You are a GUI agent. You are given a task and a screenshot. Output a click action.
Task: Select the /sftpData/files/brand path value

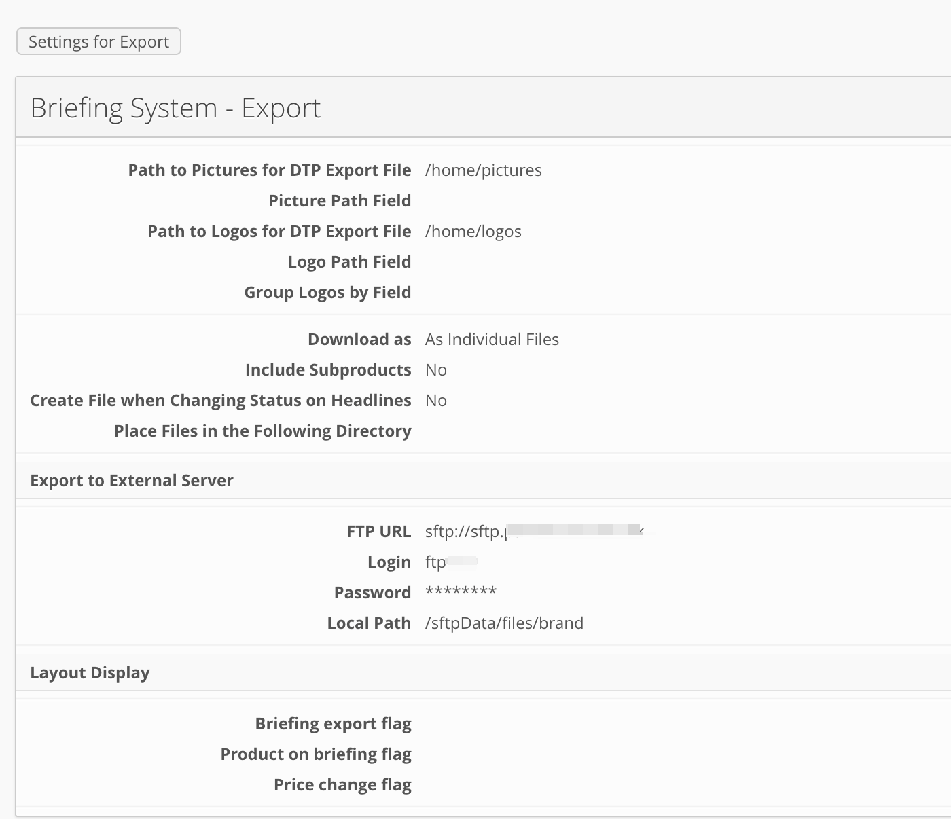click(504, 623)
